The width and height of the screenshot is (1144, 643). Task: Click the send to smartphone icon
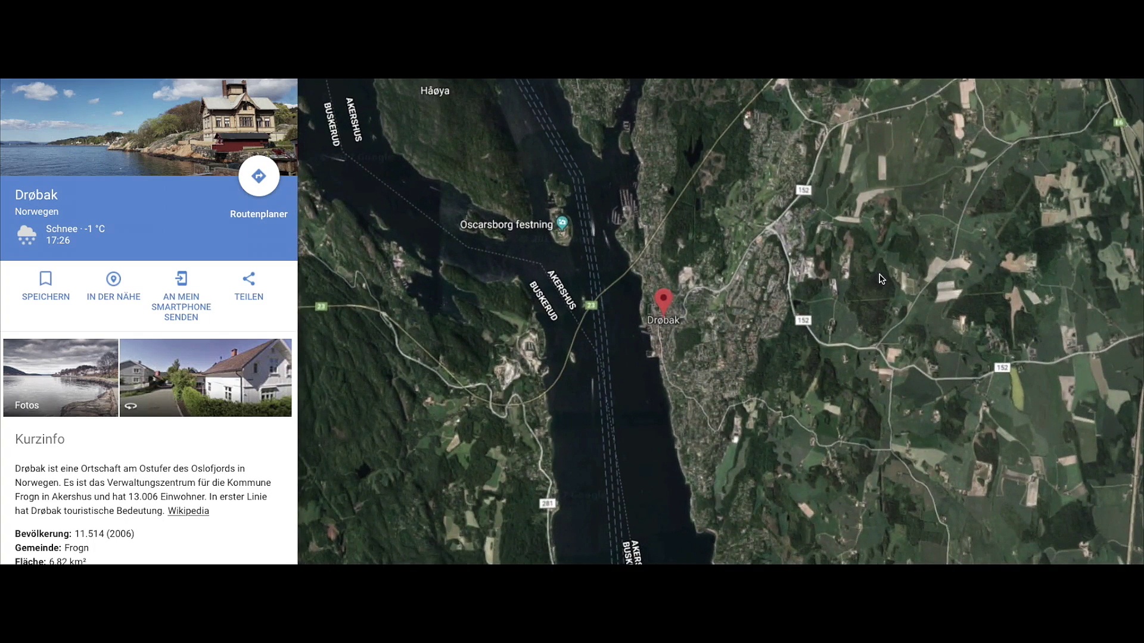pos(181,279)
